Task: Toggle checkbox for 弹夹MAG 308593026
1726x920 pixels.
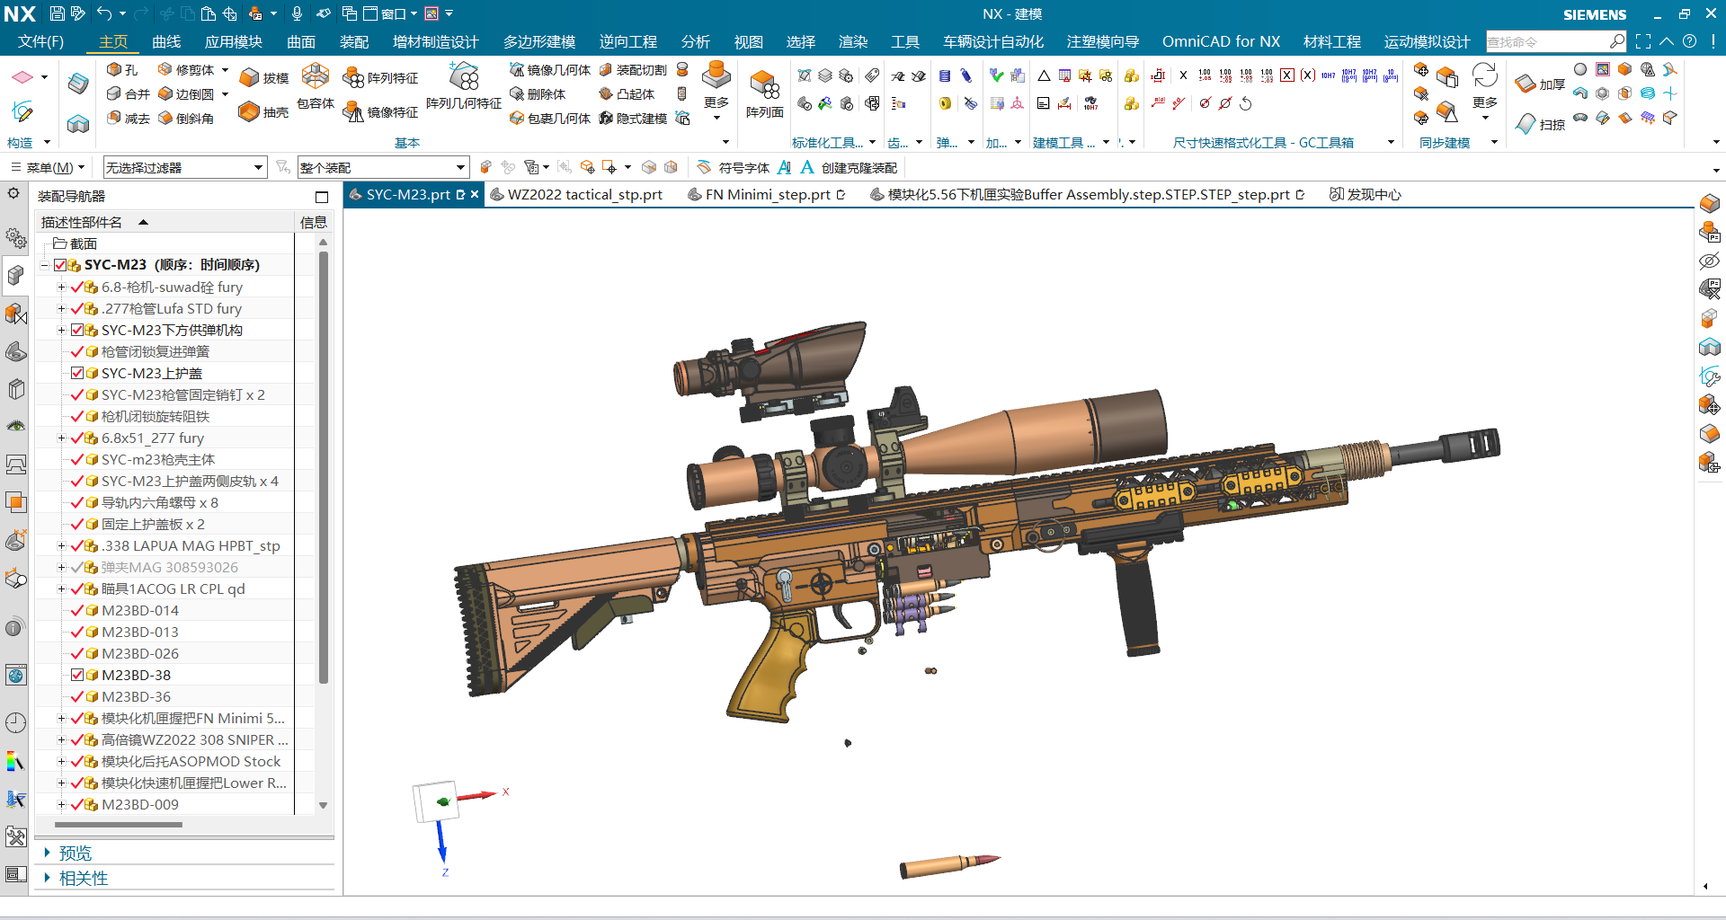Action: pos(76,568)
